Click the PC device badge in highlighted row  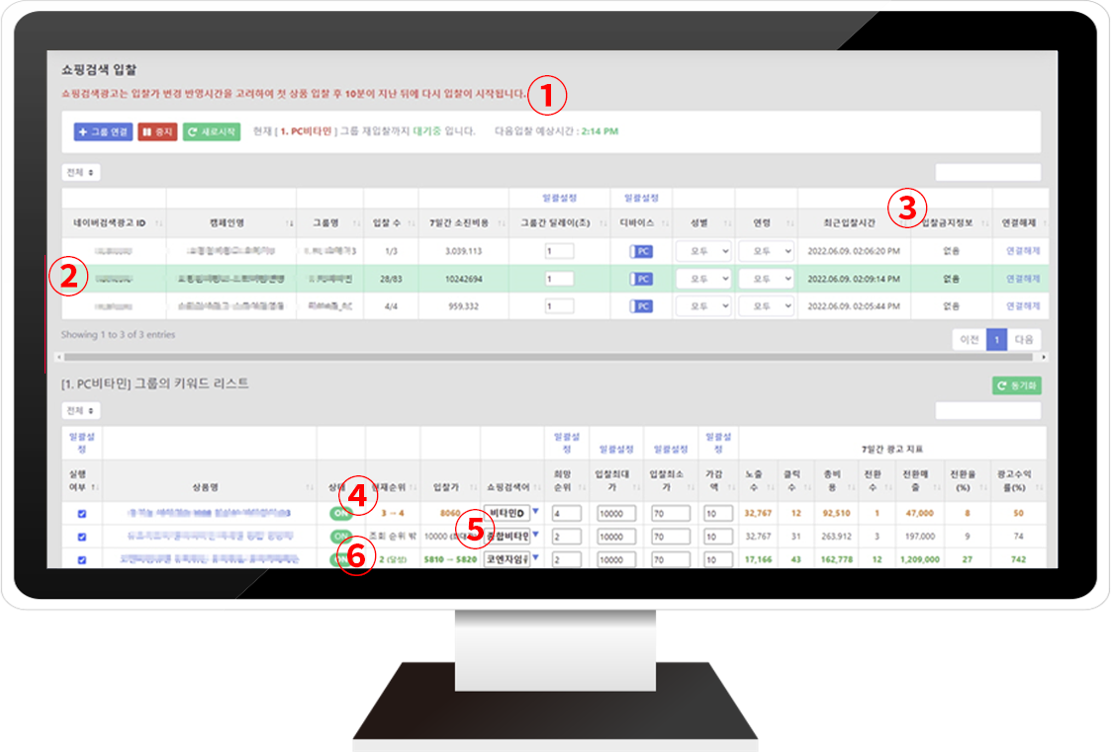point(641,280)
